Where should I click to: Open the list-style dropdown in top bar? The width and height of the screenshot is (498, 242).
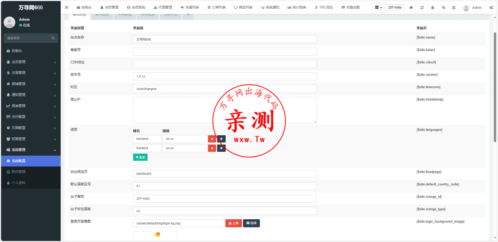click(378, 8)
